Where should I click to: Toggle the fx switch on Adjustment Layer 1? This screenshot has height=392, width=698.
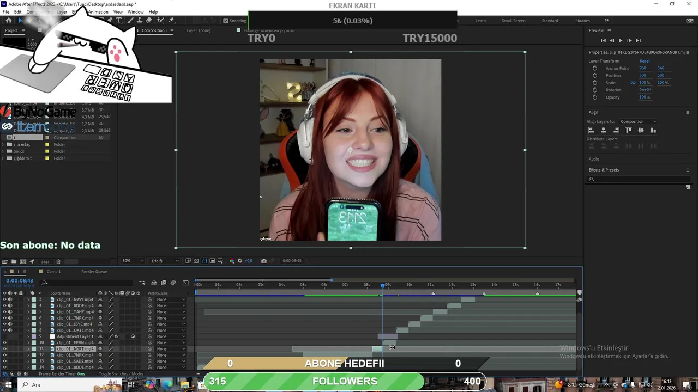pos(116,336)
